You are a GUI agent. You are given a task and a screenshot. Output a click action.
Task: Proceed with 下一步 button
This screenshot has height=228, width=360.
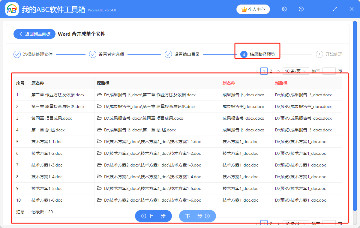coord(197,216)
